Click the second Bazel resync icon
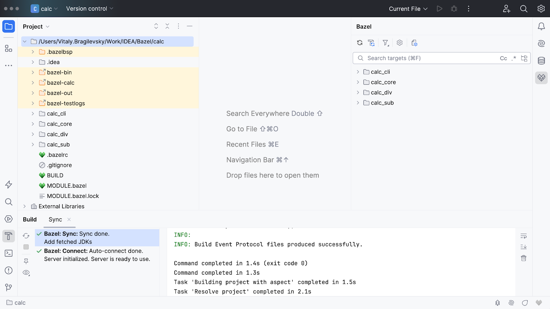 coord(371,43)
